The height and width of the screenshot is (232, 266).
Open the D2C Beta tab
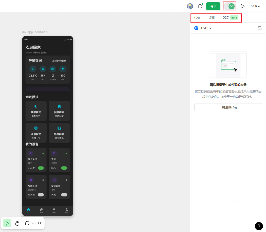pyautogui.click(x=230, y=17)
